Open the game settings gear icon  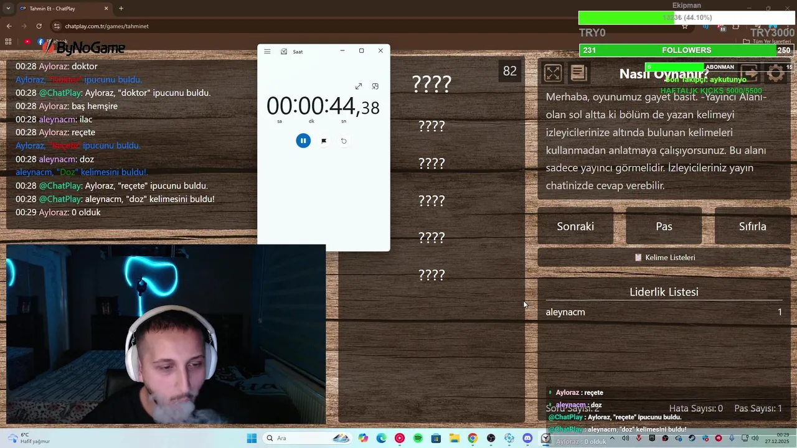pyautogui.click(x=776, y=73)
